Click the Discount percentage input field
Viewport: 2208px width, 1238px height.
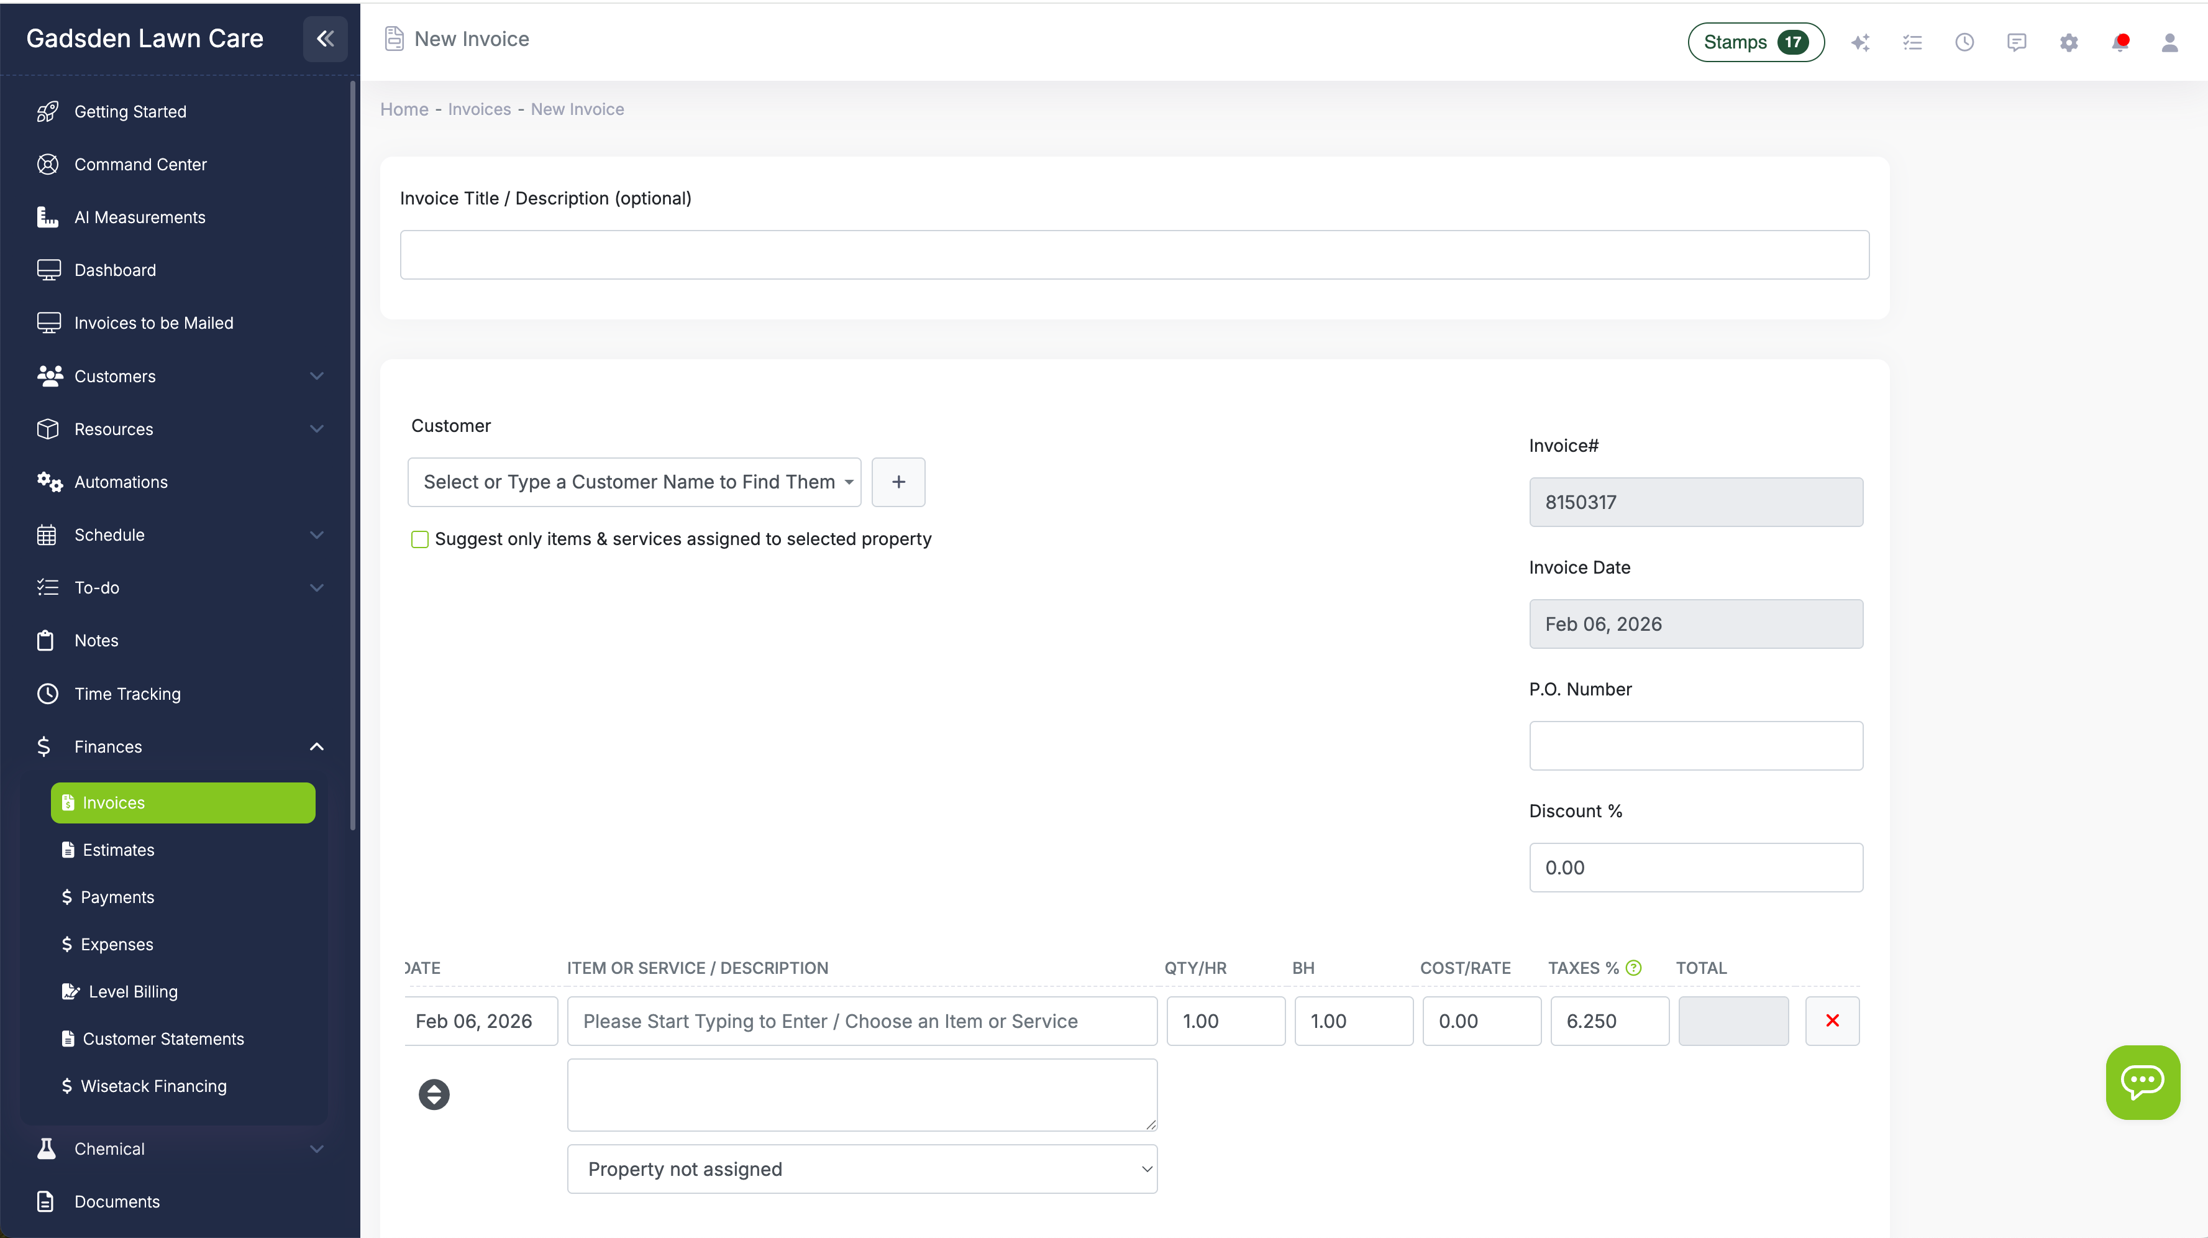click(x=1695, y=867)
